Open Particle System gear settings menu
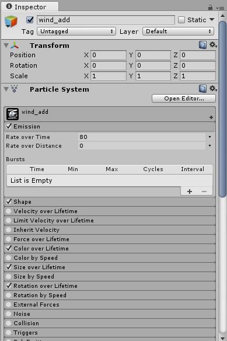The height and width of the screenshot is (341, 227). tap(212, 89)
